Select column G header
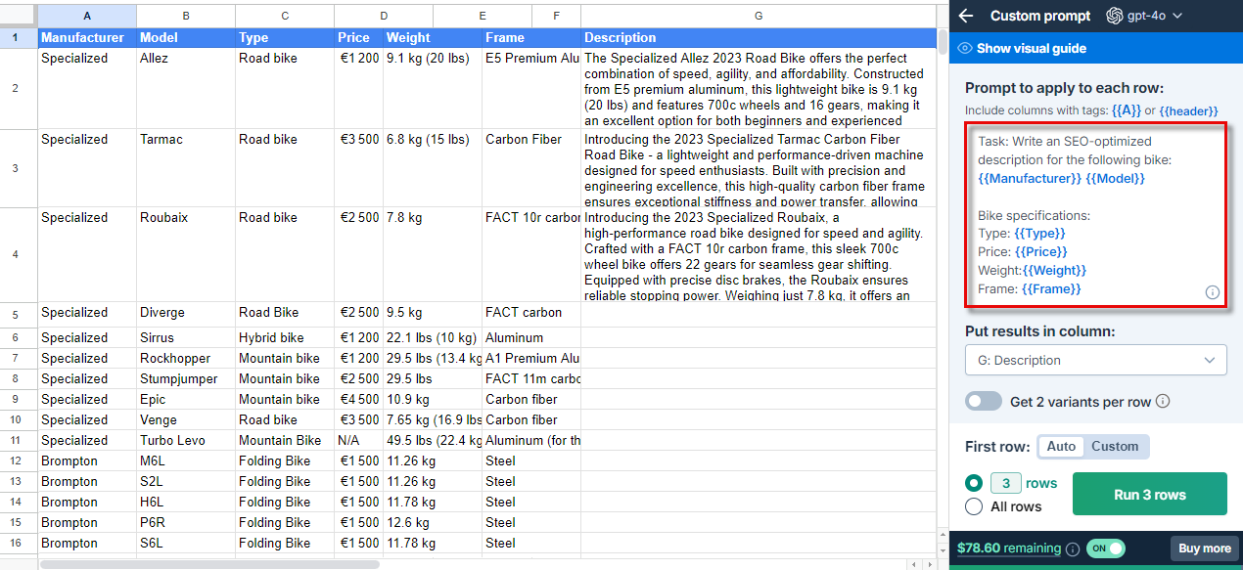 coord(758,16)
